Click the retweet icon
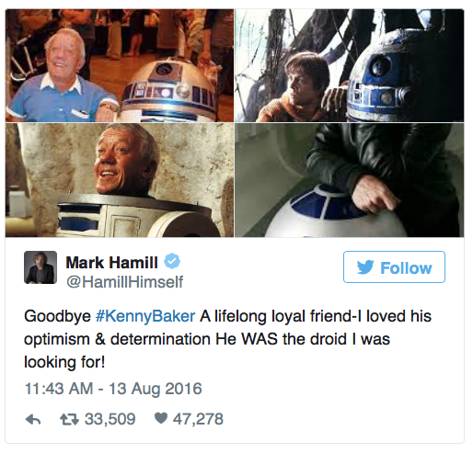Image resolution: width=473 pixels, height=453 pixels. tap(69, 420)
